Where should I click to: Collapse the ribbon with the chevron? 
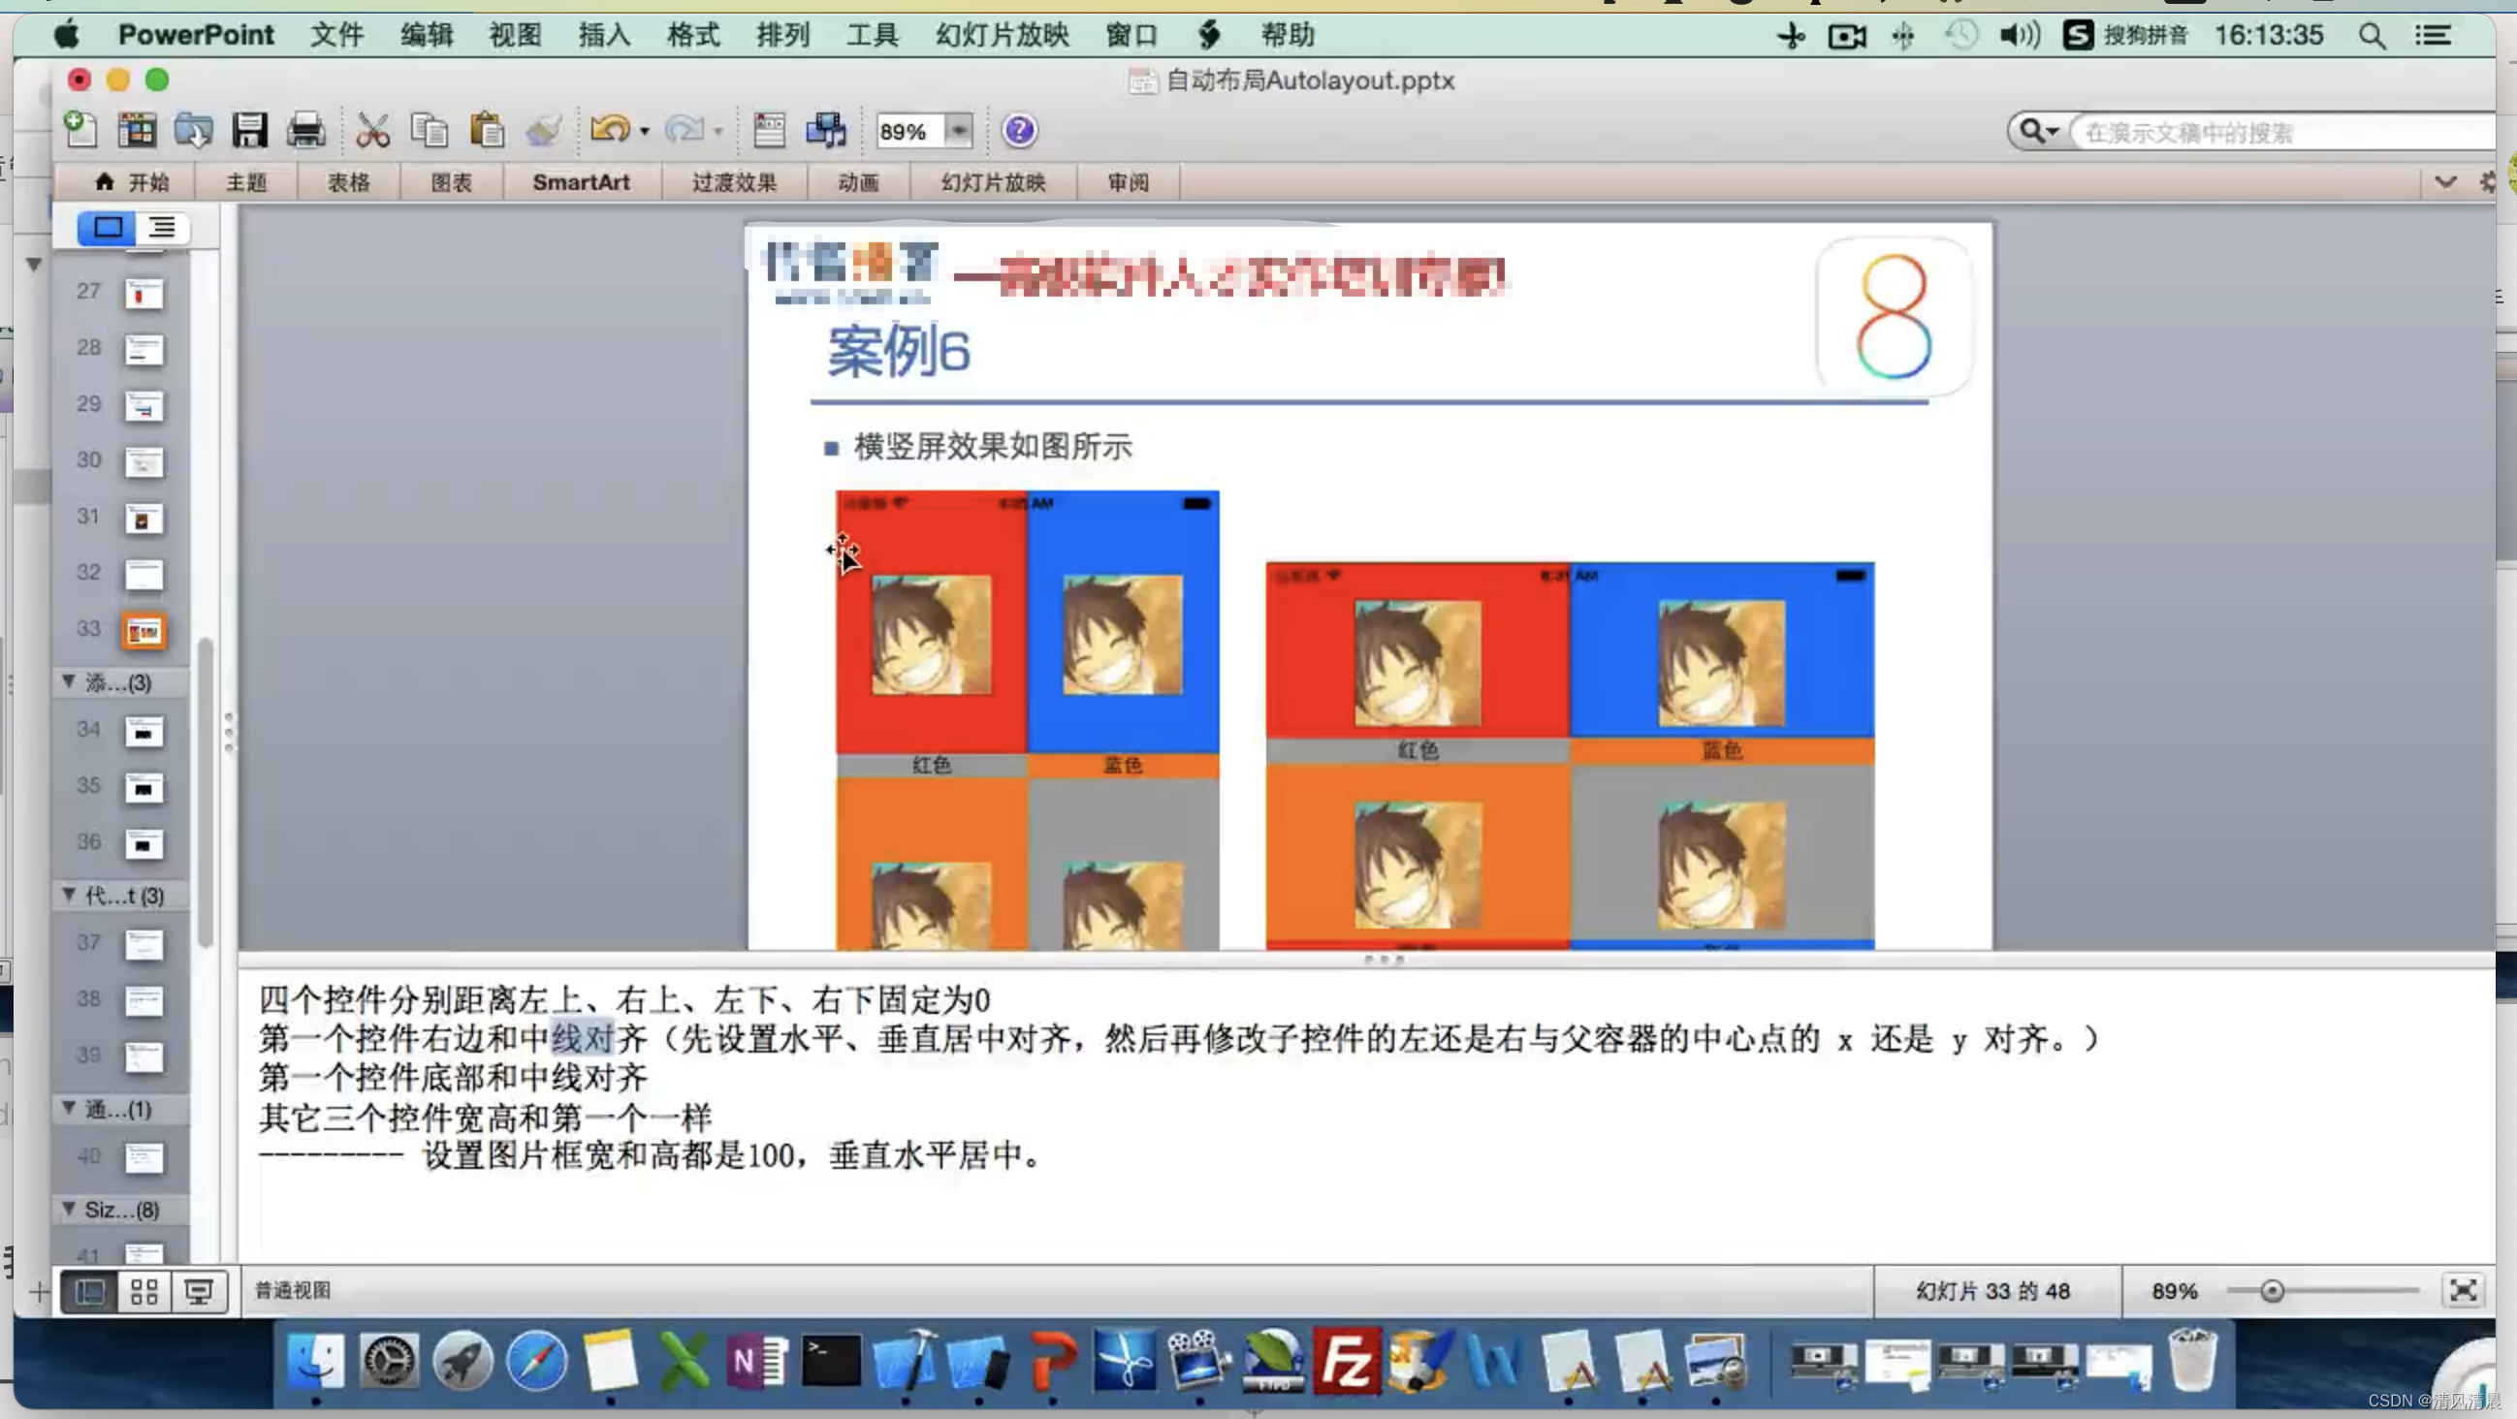tap(2444, 182)
